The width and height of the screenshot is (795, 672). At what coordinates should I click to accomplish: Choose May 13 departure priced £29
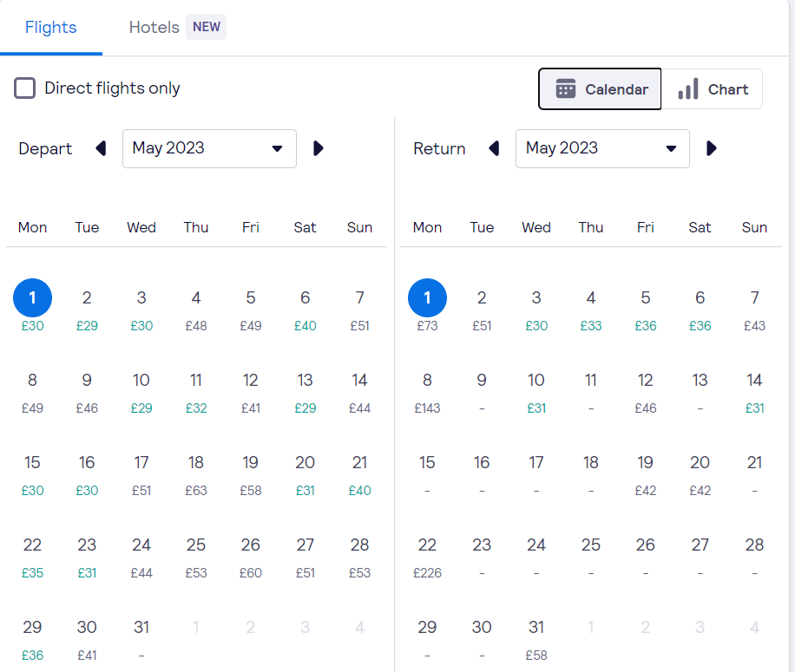tap(305, 392)
